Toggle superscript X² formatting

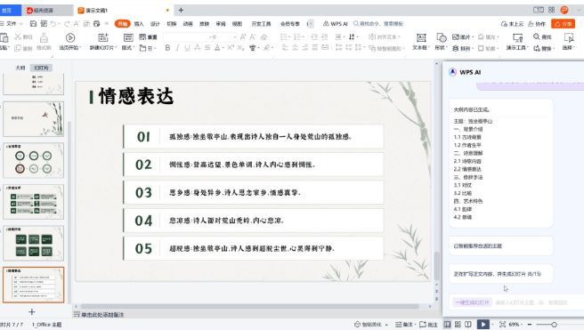click(x=231, y=48)
